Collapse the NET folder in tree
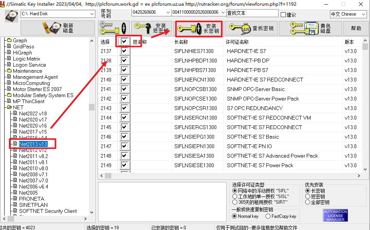 [x=10, y=107]
